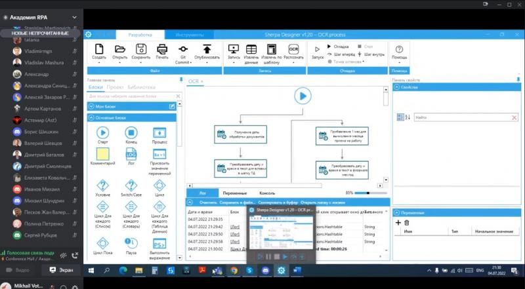Viewport: 525px width, 289px height.
Task: Switch to the Разработка ribbon tab
Action: coord(140,35)
